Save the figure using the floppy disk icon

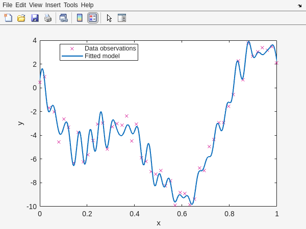[x=35, y=18]
